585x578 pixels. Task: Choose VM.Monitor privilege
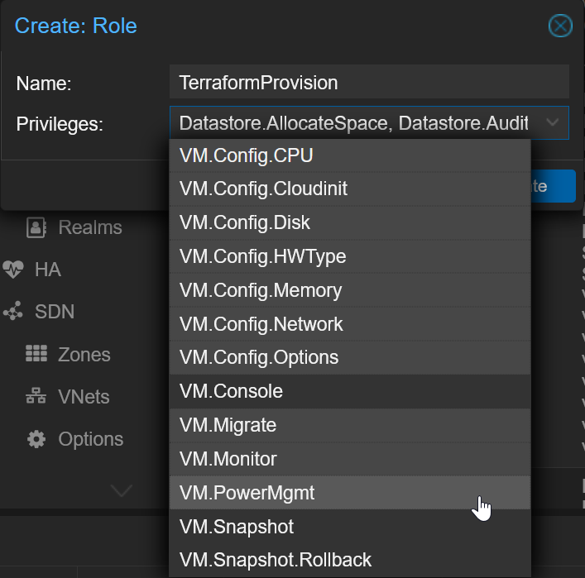(350, 459)
